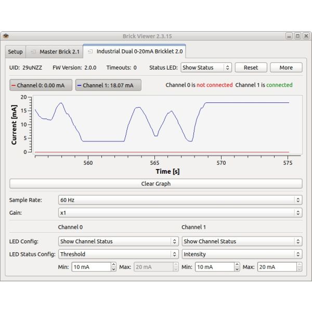
Task: Click the green 'connected' status text
Action: [x=279, y=85]
